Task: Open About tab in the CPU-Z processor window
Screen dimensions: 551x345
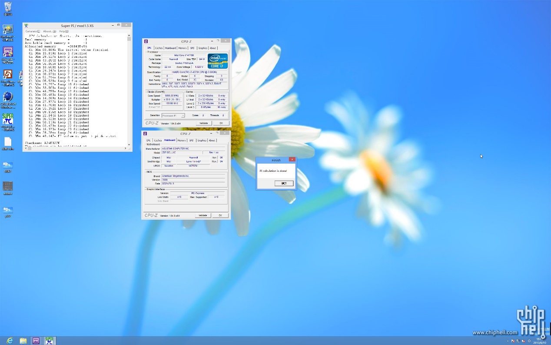Action: 213,48
